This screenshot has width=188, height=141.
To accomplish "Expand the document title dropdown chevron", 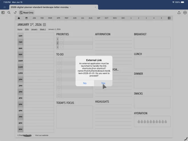I will [x=70, y=7].
